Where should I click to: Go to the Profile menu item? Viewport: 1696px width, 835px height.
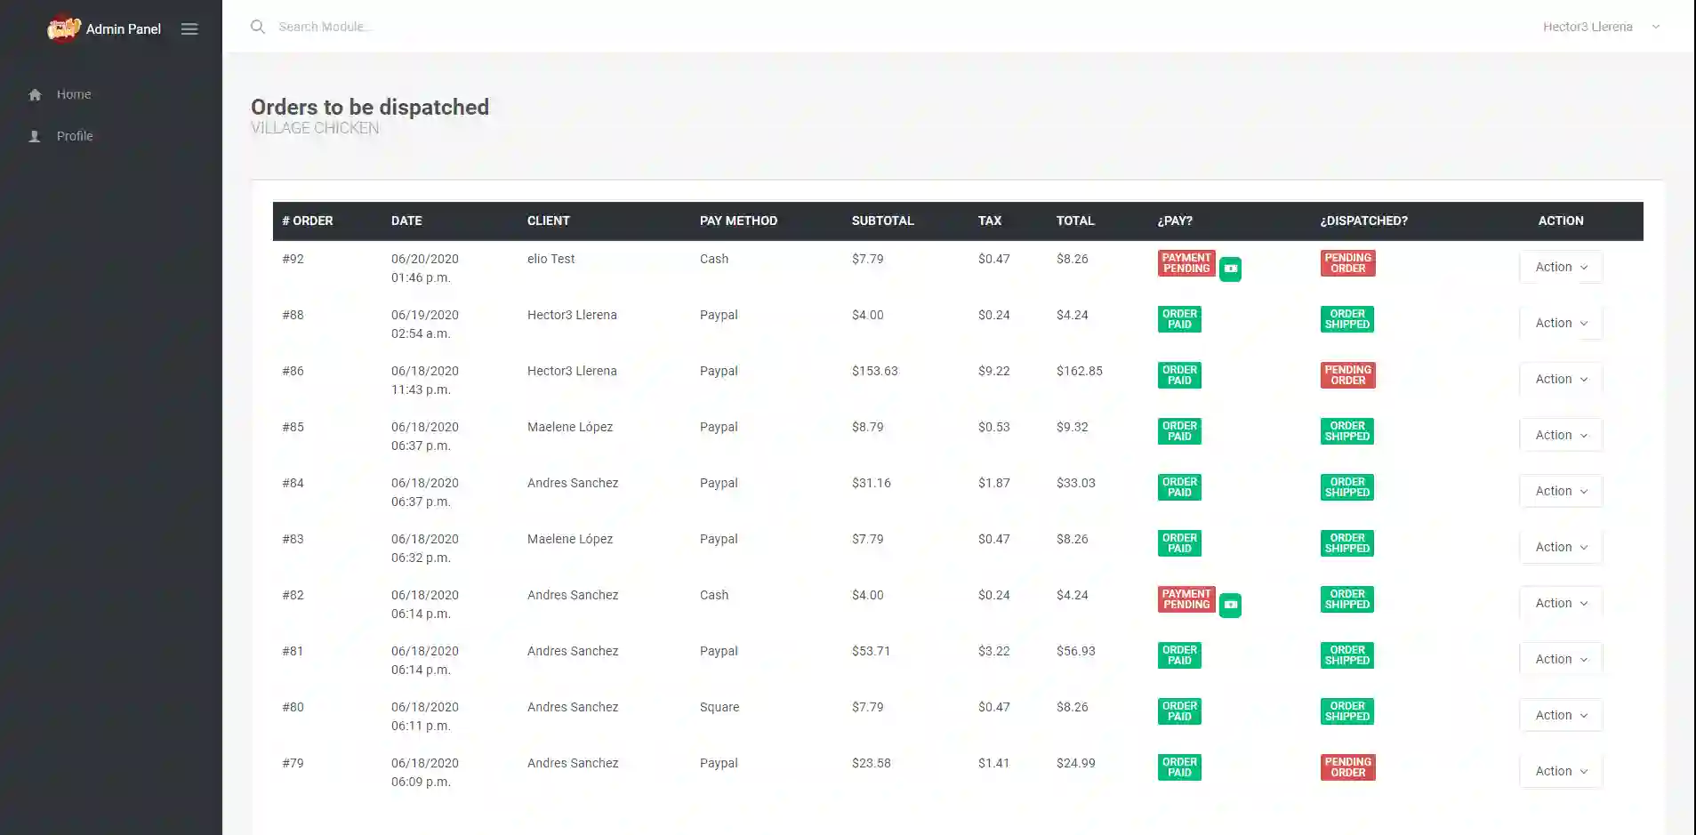click(x=75, y=136)
